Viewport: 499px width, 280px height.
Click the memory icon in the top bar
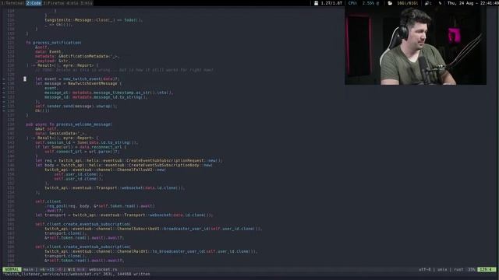coord(390,3)
